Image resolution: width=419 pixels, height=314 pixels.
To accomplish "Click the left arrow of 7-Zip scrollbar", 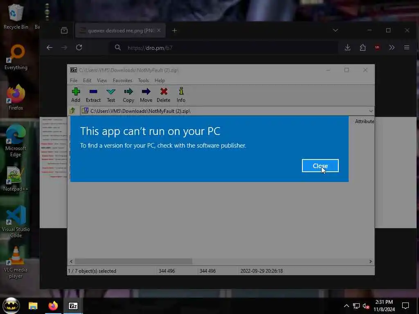I will coord(71,261).
